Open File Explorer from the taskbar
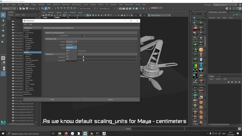Viewport: 242px width, 136px height. (60, 133)
